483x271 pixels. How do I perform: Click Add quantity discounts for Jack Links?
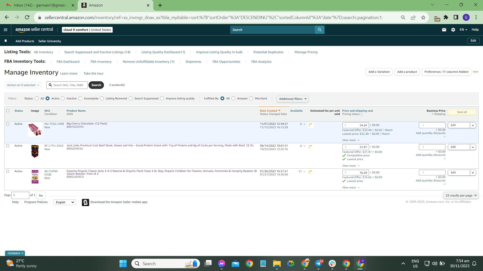430,155
